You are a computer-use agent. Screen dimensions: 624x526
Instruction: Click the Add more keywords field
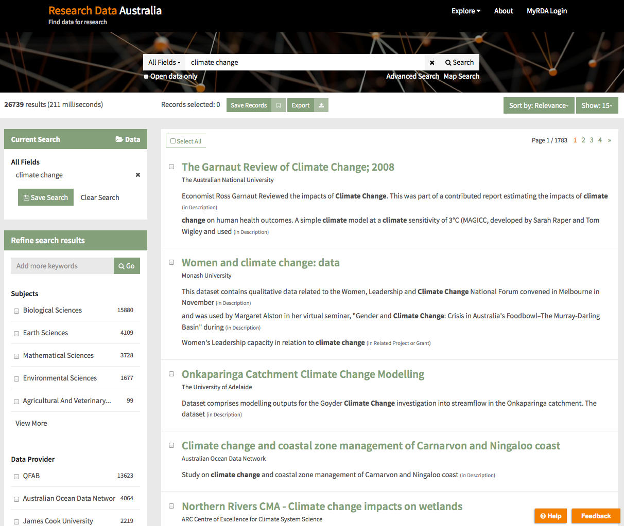tap(62, 266)
